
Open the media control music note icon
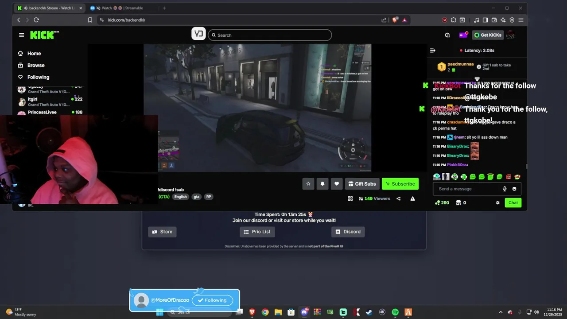[477, 20]
